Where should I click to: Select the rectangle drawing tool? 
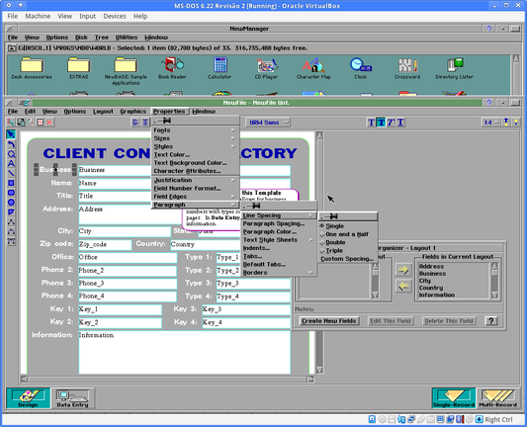coord(11,183)
